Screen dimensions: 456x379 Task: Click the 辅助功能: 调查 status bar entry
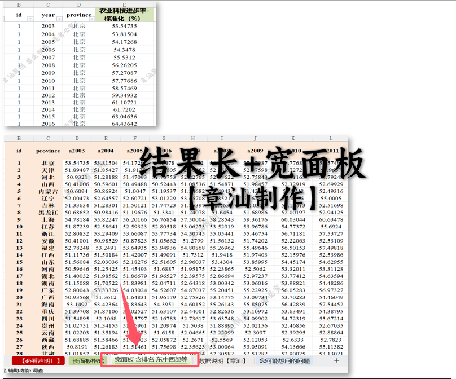point(25,371)
